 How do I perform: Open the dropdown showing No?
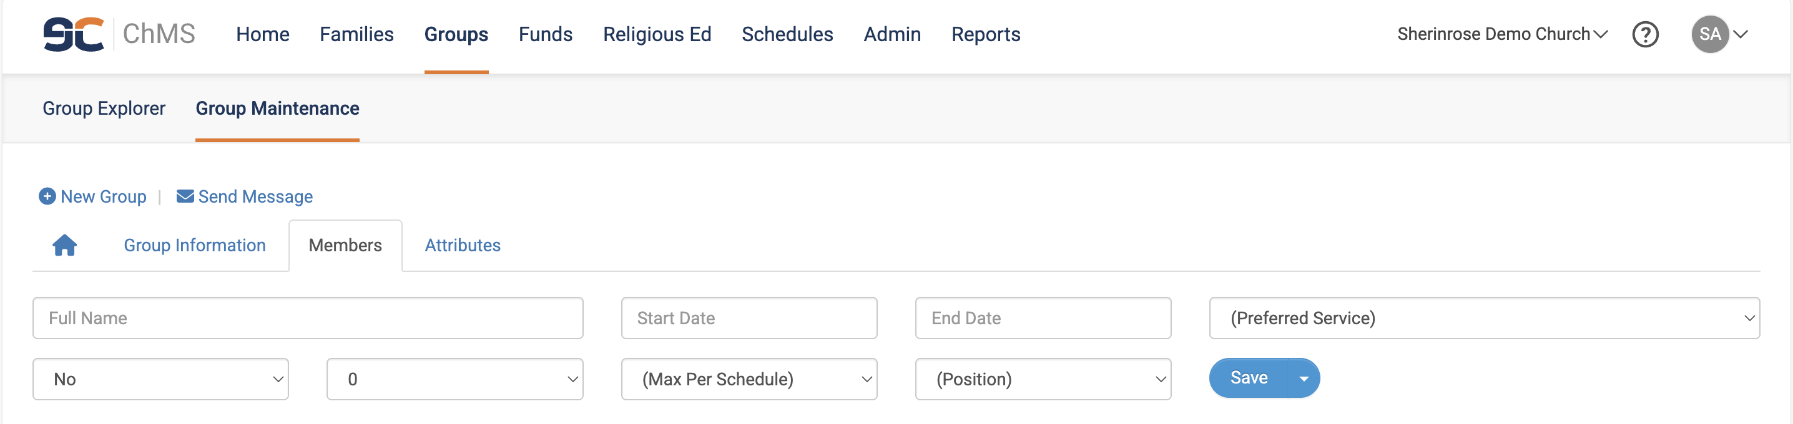coord(161,380)
